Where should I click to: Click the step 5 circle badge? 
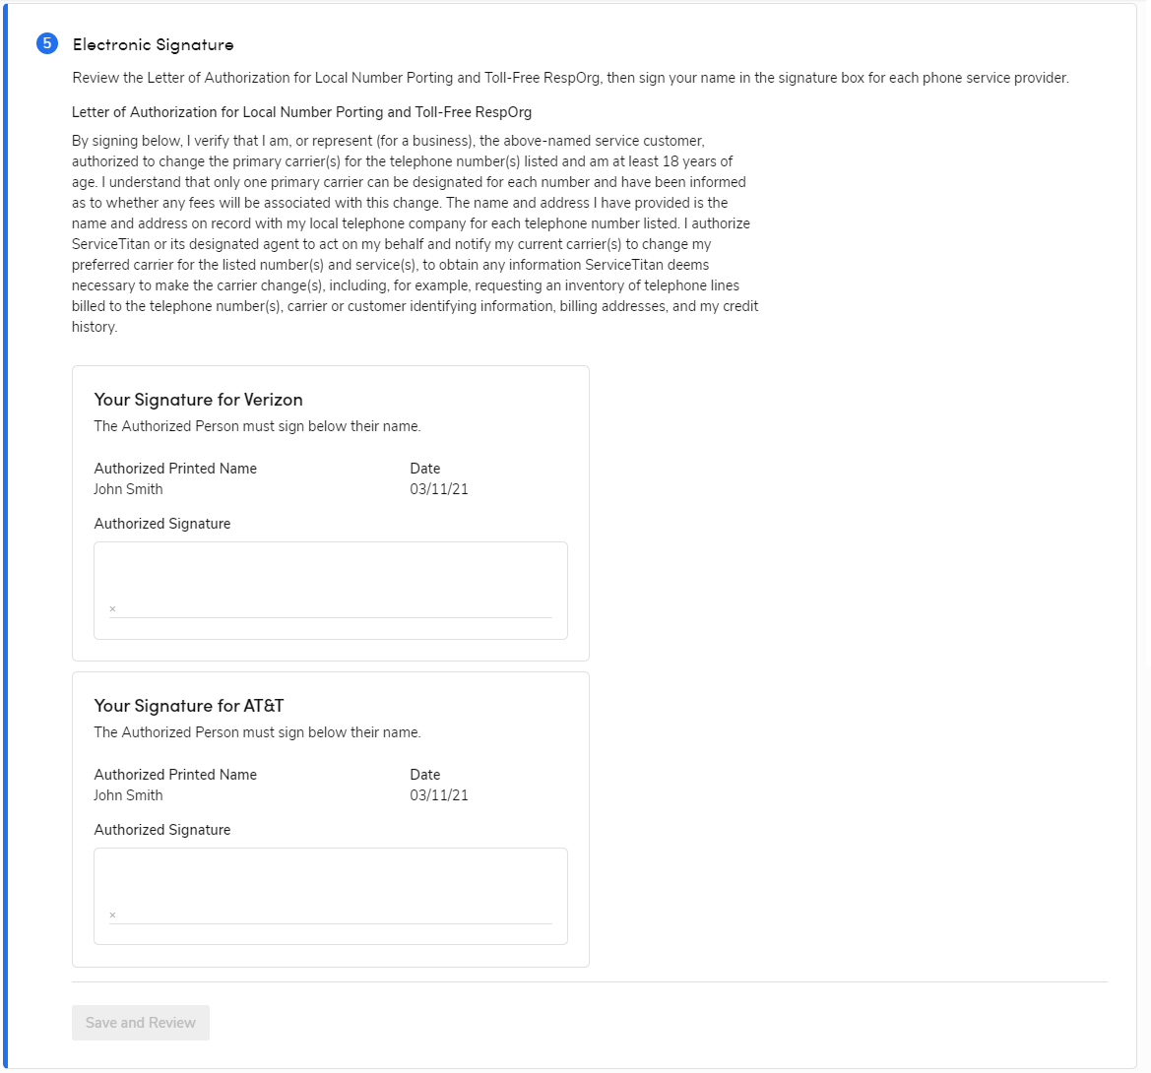pos(47,43)
